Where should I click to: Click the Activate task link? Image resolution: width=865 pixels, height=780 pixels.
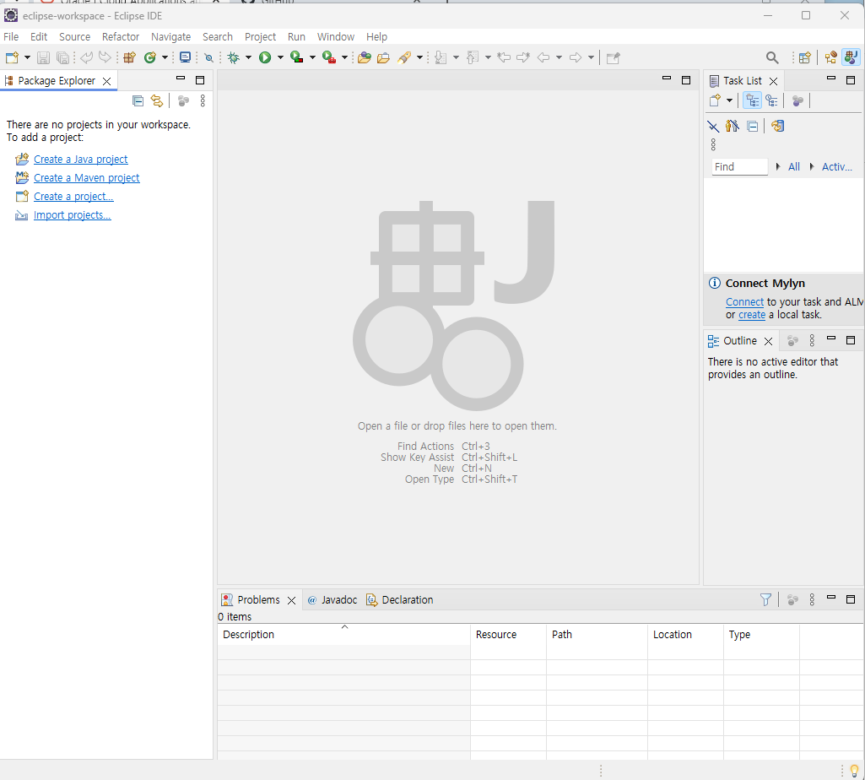pyautogui.click(x=837, y=166)
